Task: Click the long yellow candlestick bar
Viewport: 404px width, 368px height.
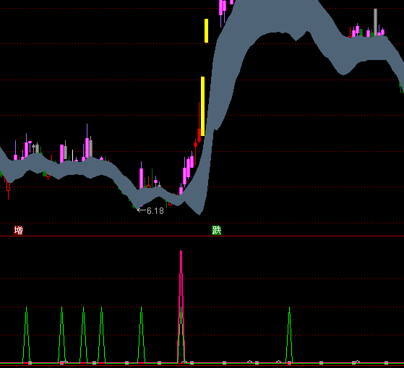Action: pyautogui.click(x=203, y=106)
